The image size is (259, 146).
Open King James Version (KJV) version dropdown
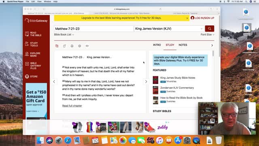(x=169, y=29)
